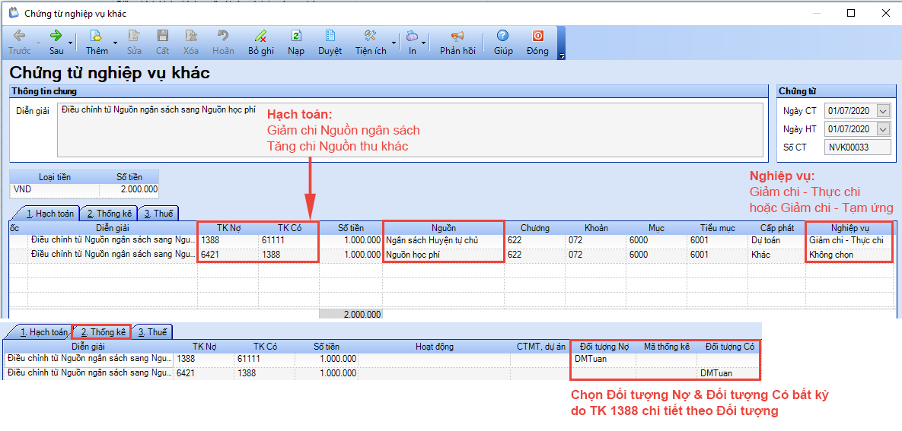Select Cấp phát cell Dự toán
Image resolution: width=902 pixels, height=431 pixels.
(x=778, y=240)
